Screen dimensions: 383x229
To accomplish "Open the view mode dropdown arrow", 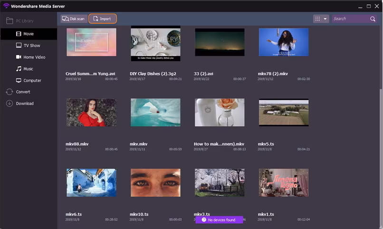I will 325,19.
